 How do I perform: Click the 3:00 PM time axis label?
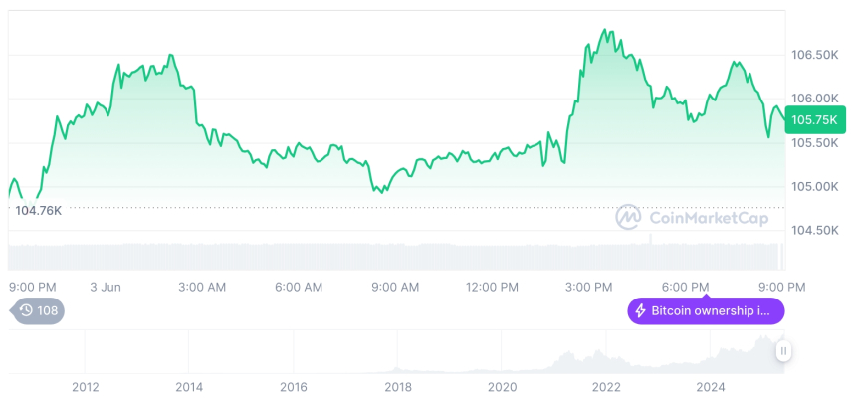click(588, 287)
